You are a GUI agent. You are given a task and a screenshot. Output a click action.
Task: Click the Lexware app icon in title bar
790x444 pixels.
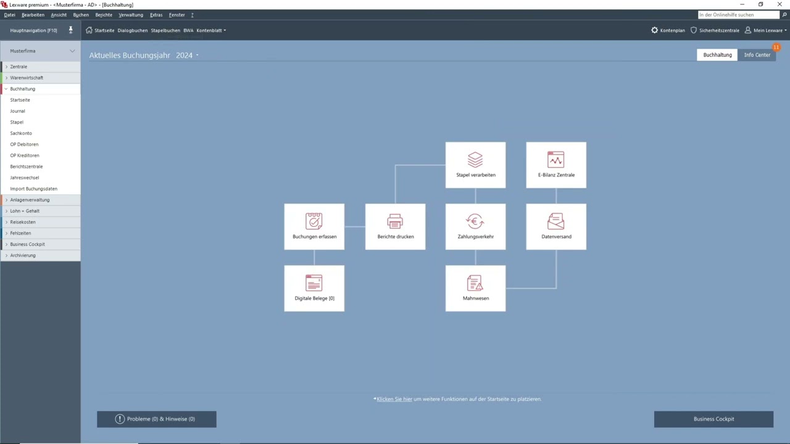[4, 4]
